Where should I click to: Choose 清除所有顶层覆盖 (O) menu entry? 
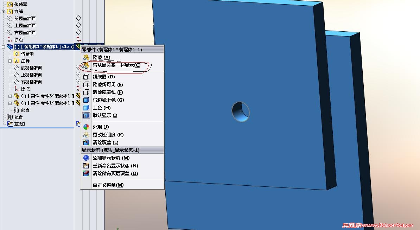coord(115,173)
